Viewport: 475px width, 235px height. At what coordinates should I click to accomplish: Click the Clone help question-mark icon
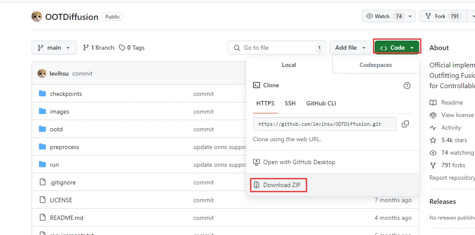[x=407, y=85]
